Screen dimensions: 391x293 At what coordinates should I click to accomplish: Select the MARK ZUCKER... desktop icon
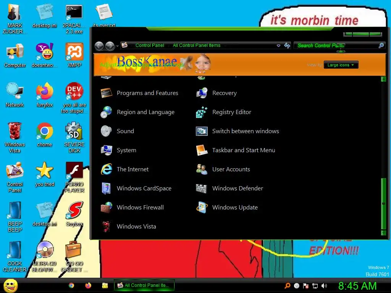pos(15,19)
